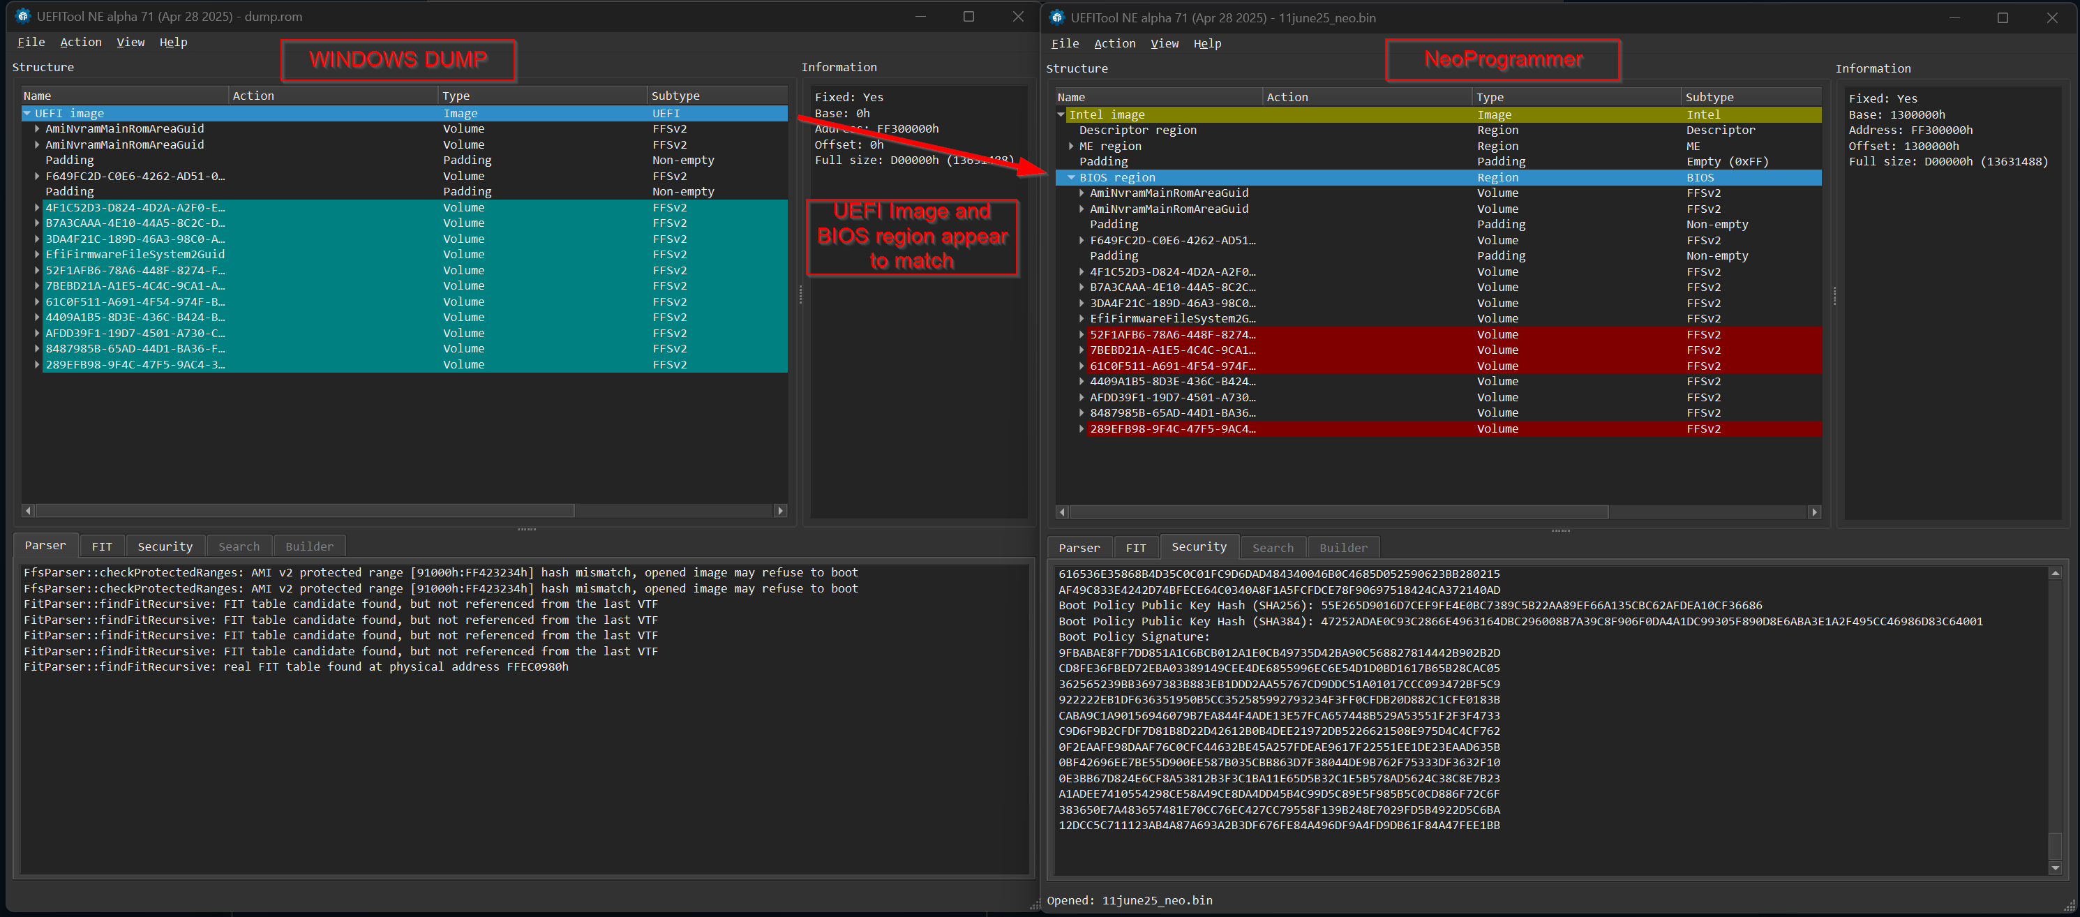Switch to Builder tab in dump.rom window
The image size is (2080, 917).
pyautogui.click(x=309, y=547)
